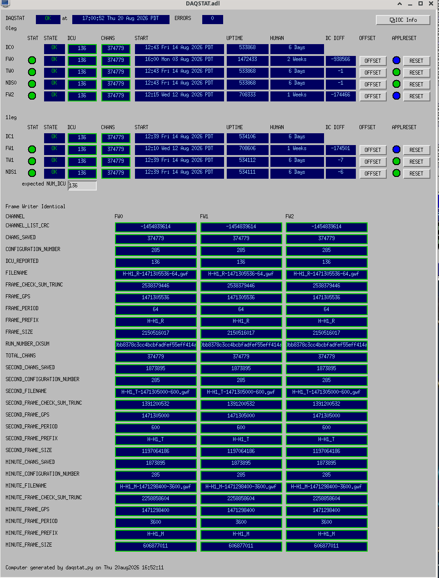Click FW0 SECOND_FRAME_SIZE value 1197064186
The height and width of the screenshot is (578, 439).
(155, 451)
